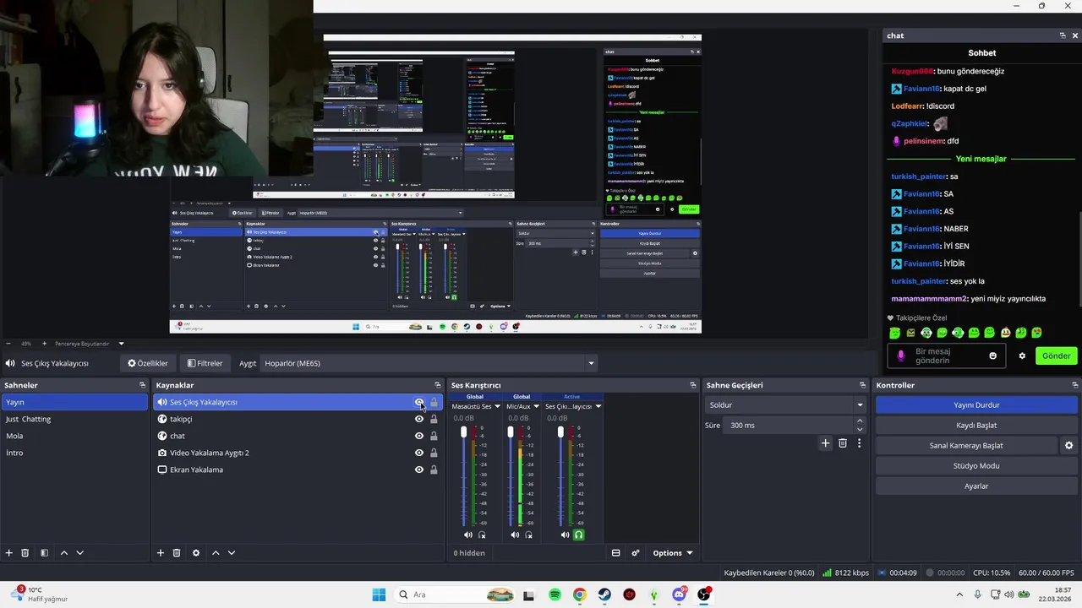This screenshot has width=1082, height=608.
Task: Adjust Masaüstü Ses volume fader
Action: point(463,432)
